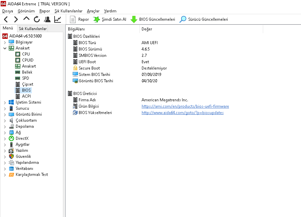Expand the Veritabanı tree node
This screenshot has width=301, height=217.
[5, 169]
